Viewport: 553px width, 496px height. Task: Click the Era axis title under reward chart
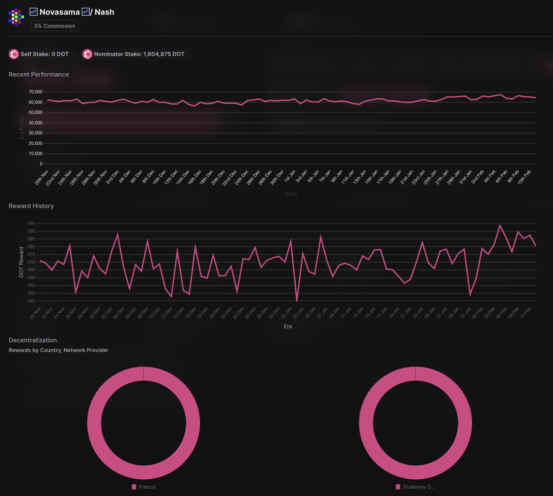tap(288, 327)
